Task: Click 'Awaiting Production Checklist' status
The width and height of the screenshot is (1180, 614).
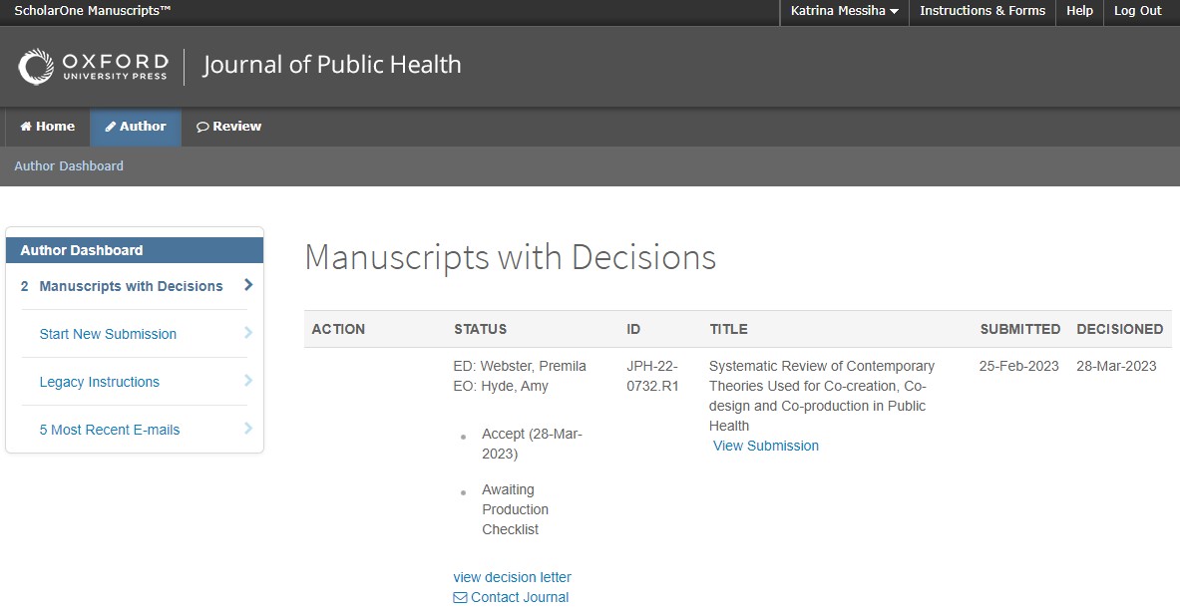Action: point(515,509)
